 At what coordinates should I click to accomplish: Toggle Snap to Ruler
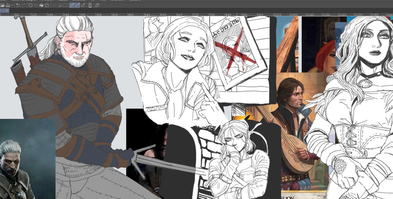point(72,5)
